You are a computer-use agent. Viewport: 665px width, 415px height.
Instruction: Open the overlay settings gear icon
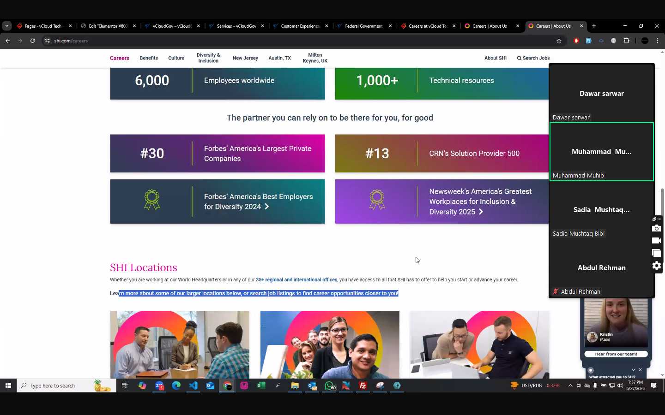[657, 266]
